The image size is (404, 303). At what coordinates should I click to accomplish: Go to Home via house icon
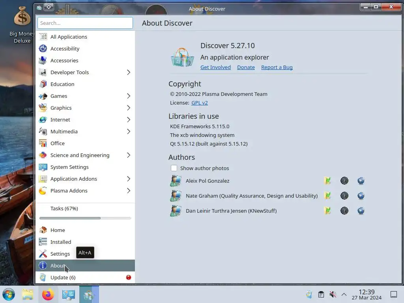[43, 230]
